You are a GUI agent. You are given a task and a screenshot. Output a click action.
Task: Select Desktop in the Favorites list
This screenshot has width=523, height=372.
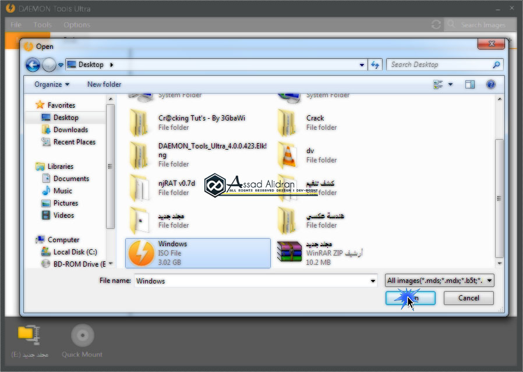click(66, 118)
